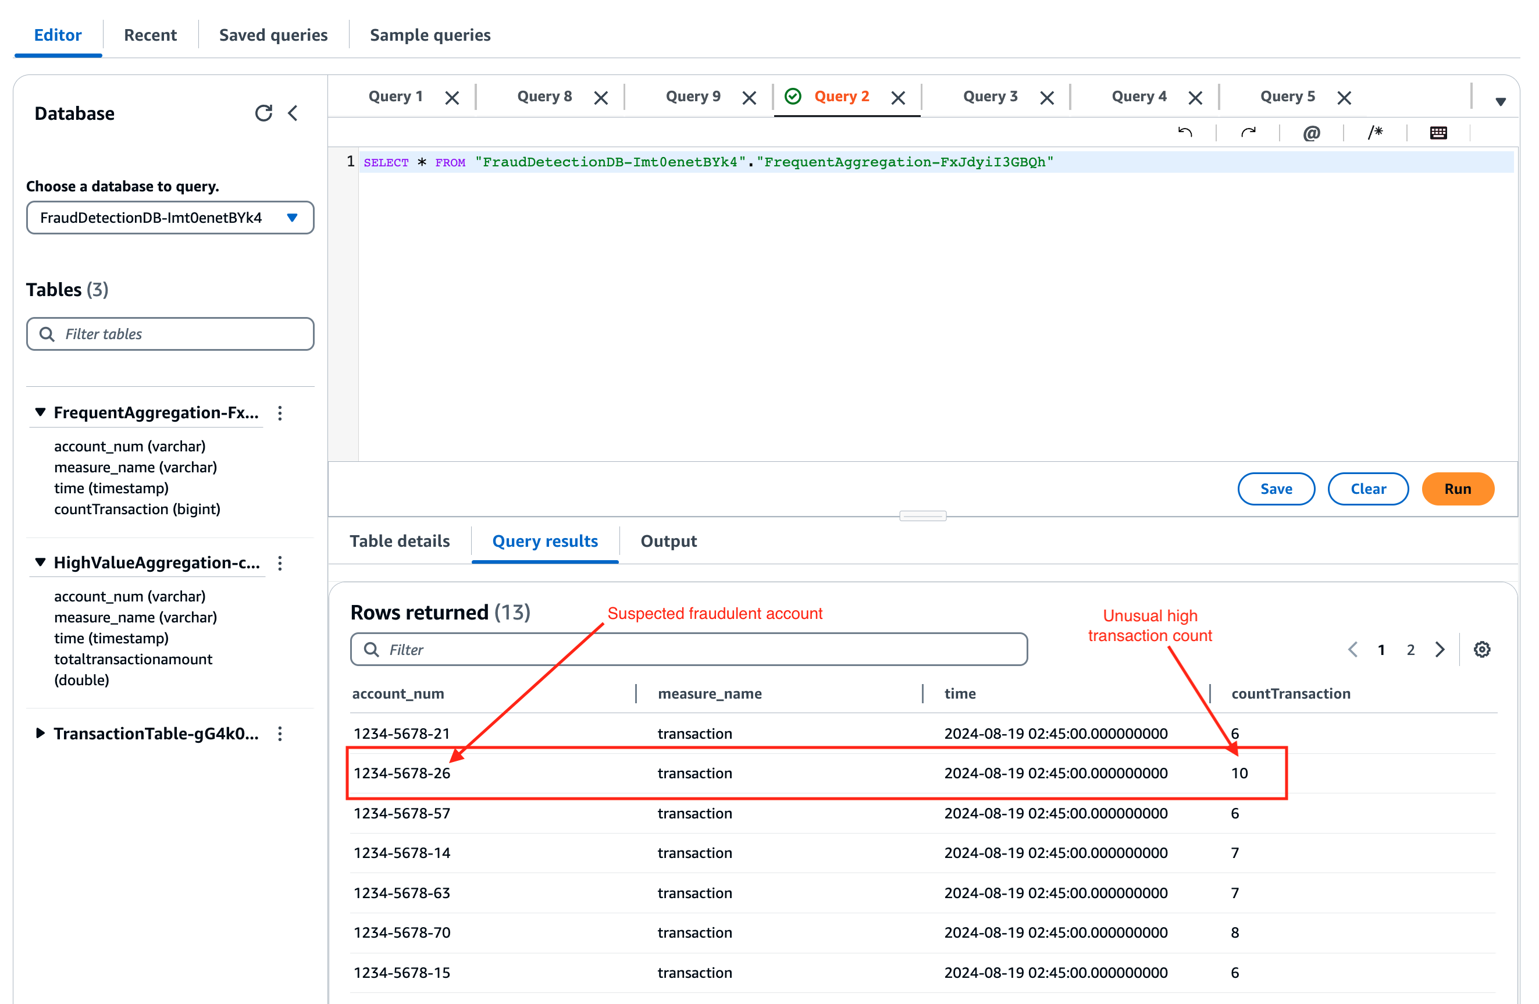Click the @ icon in editor toolbar
1539x1004 pixels.
[x=1311, y=133]
